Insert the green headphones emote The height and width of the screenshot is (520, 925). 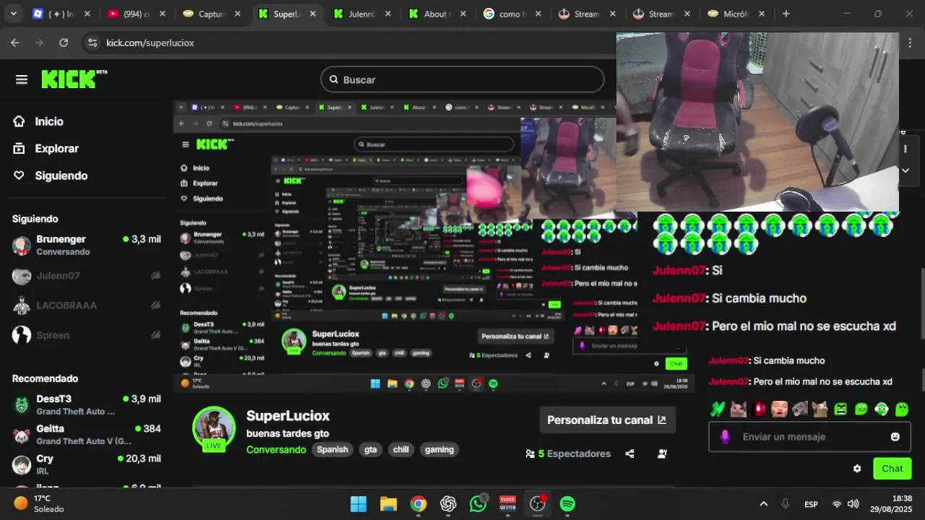tap(882, 409)
